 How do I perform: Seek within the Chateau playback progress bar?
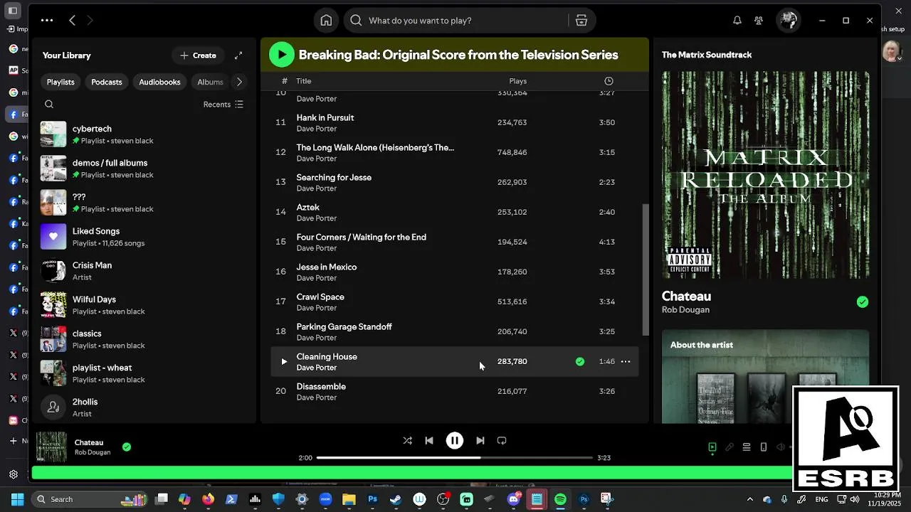(455, 458)
